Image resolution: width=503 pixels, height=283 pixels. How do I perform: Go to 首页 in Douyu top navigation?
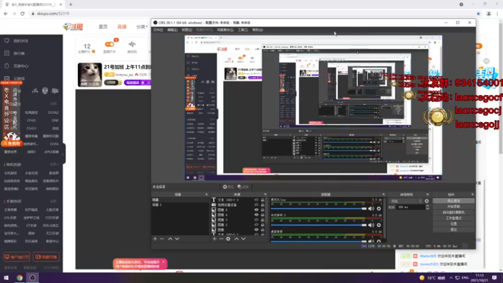pos(103,26)
